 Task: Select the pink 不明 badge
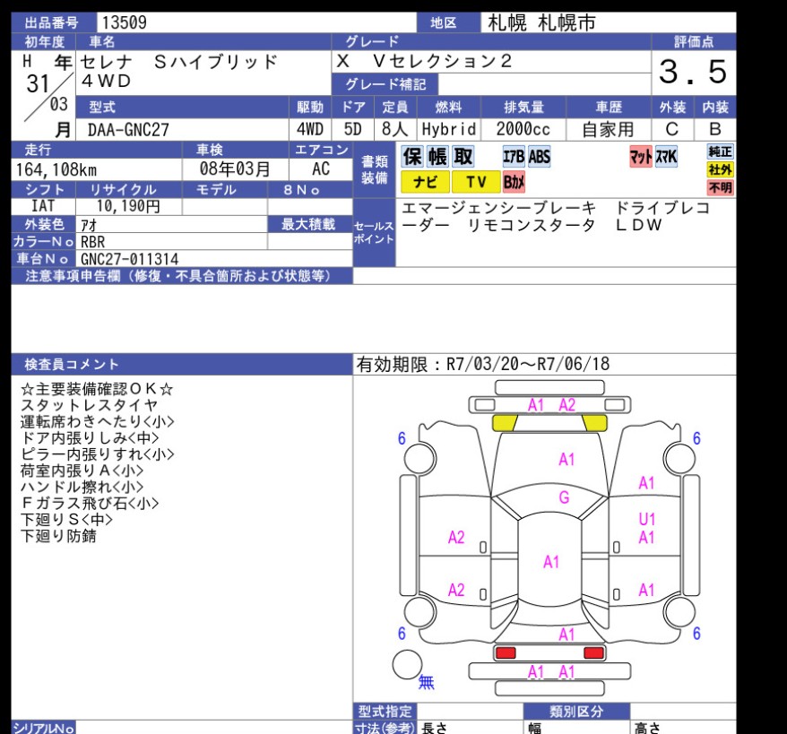click(x=721, y=187)
